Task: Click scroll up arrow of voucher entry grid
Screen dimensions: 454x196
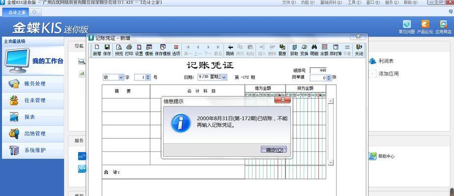Action: click(330, 101)
